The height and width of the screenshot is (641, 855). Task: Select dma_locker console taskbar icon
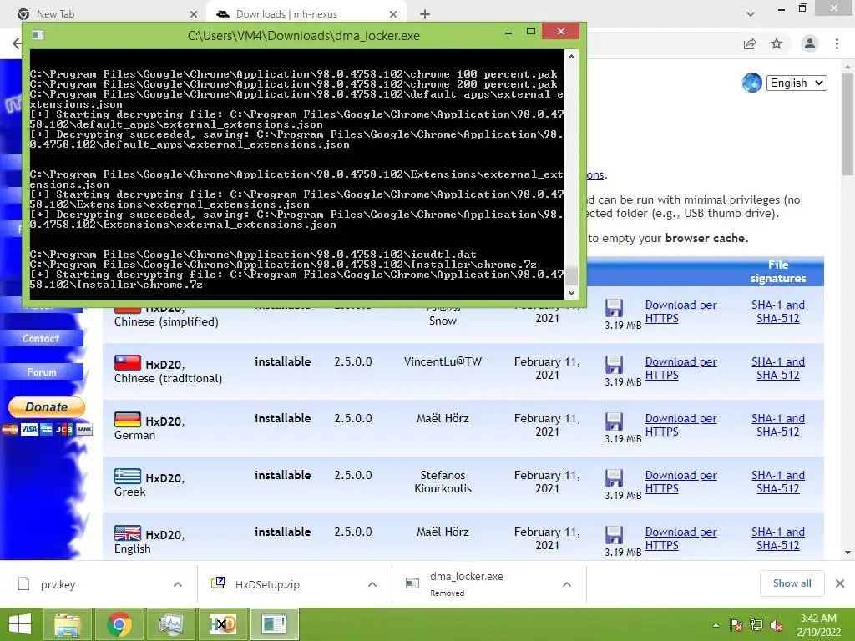click(274, 624)
